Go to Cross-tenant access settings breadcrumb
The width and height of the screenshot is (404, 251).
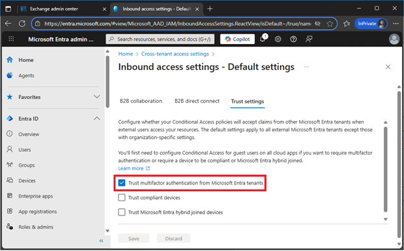pyautogui.click(x=175, y=54)
